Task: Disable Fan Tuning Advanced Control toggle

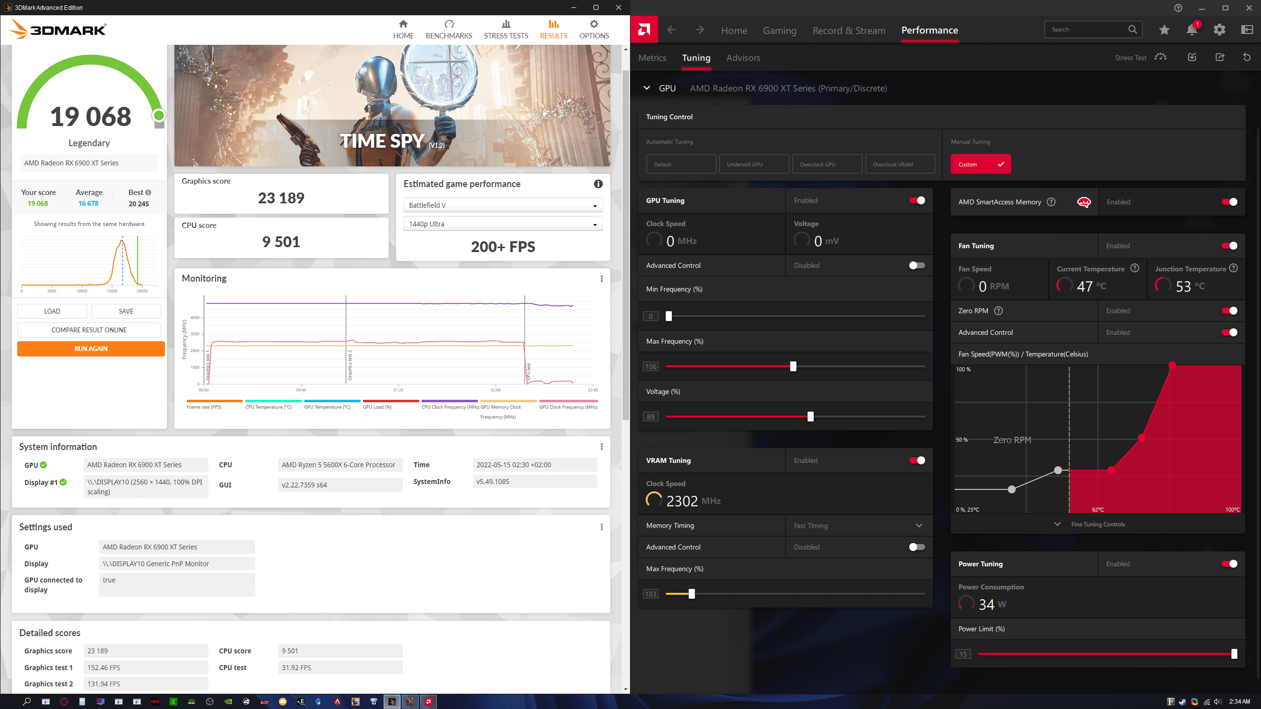Action: 1229,332
